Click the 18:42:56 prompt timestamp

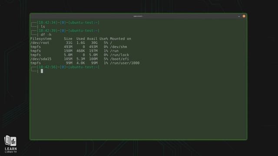pos(47,67)
